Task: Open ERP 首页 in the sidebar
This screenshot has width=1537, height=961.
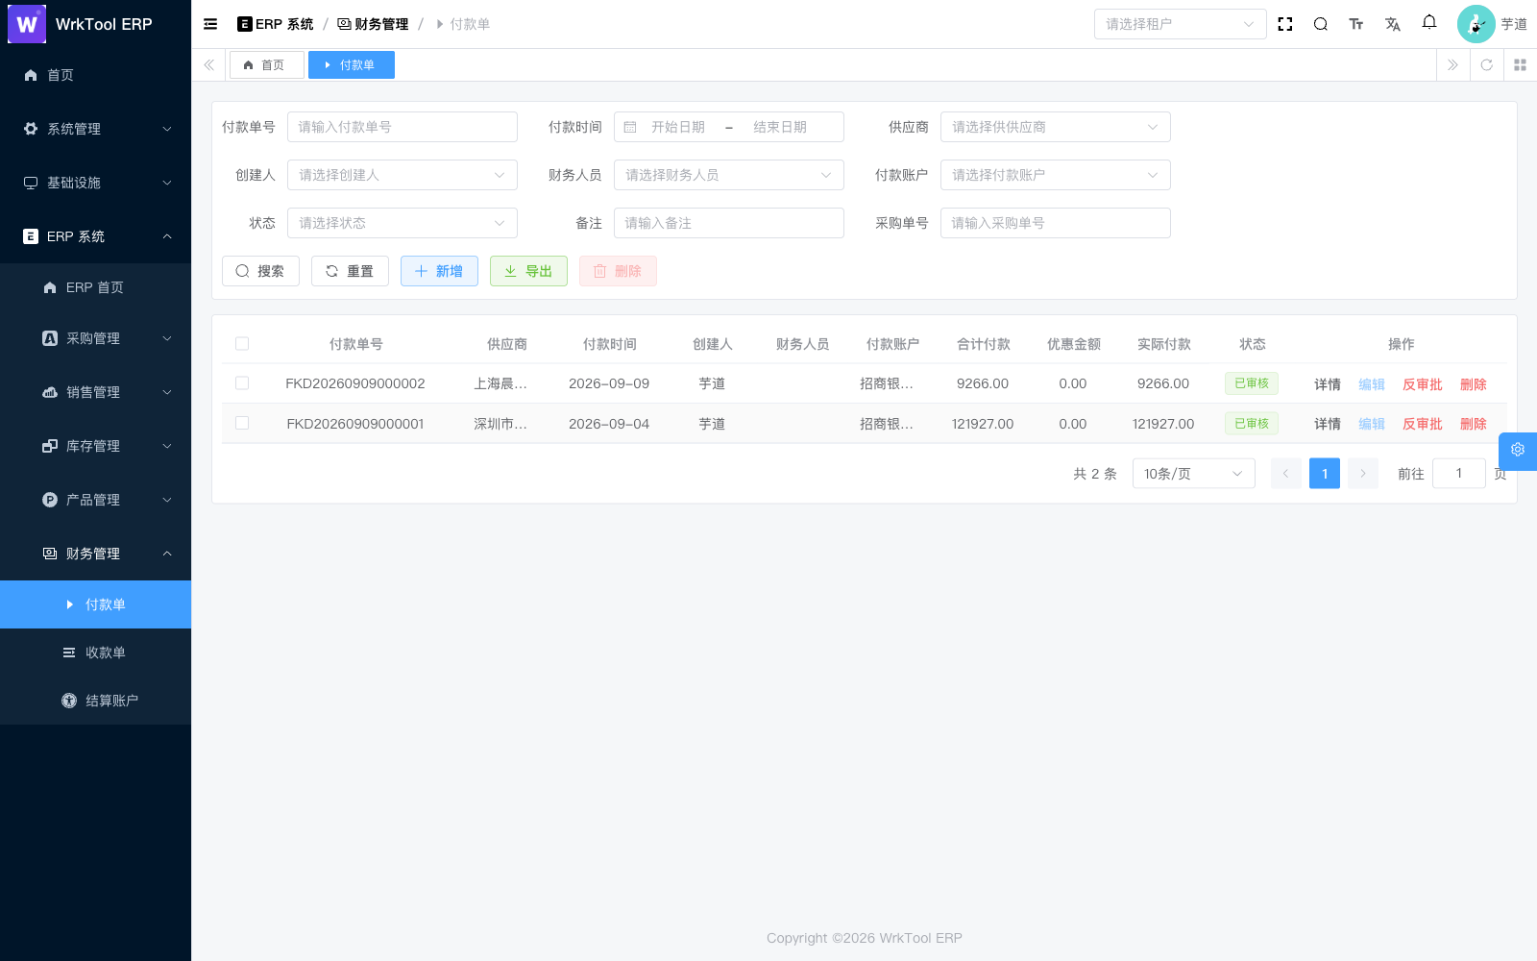Action: pos(96,287)
